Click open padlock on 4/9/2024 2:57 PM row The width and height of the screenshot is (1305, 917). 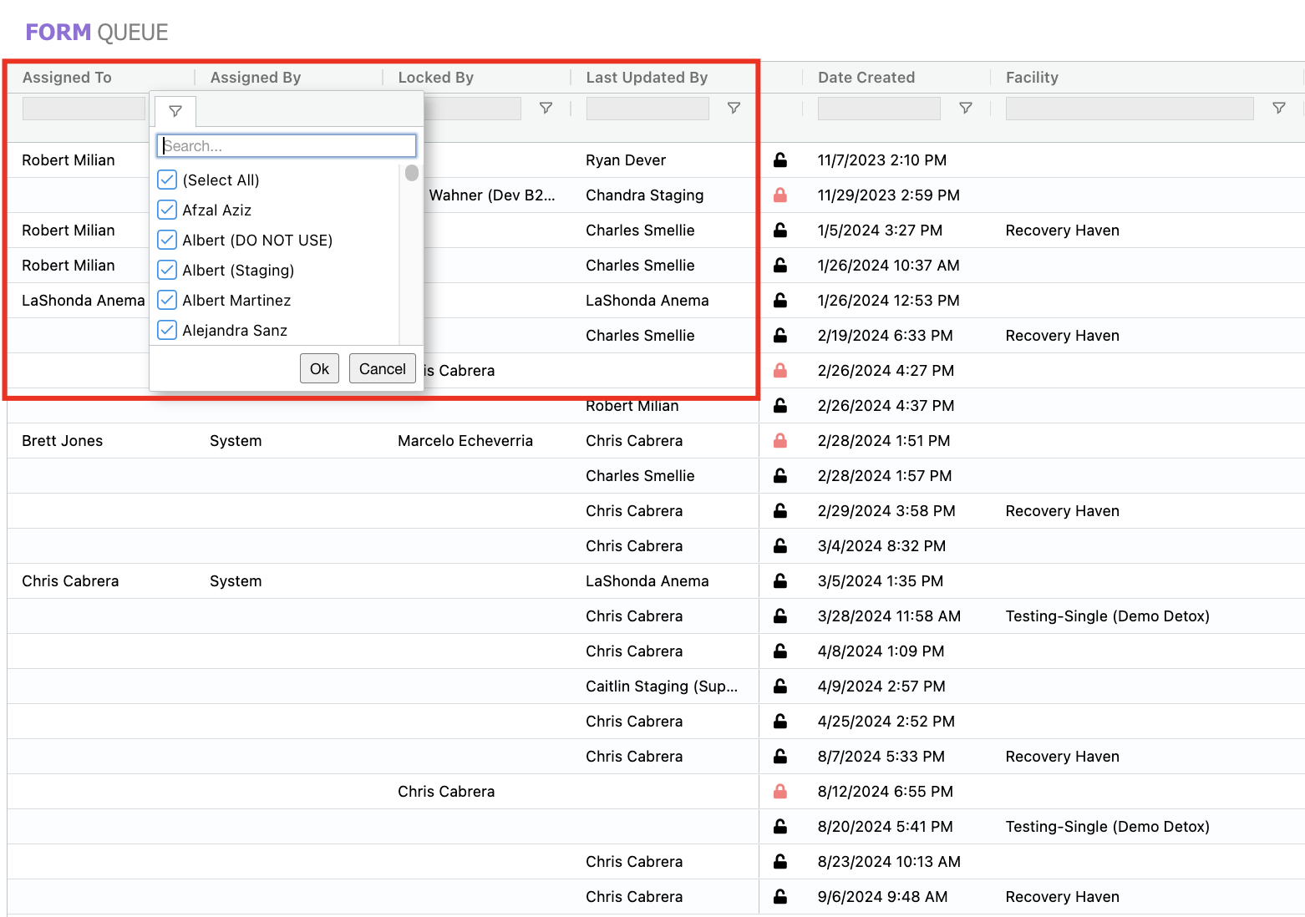tap(779, 686)
